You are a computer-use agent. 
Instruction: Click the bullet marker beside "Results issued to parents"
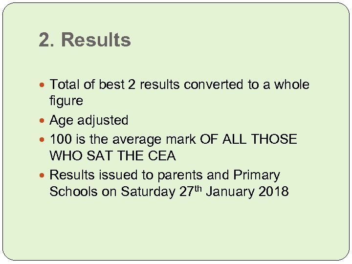[44, 175]
